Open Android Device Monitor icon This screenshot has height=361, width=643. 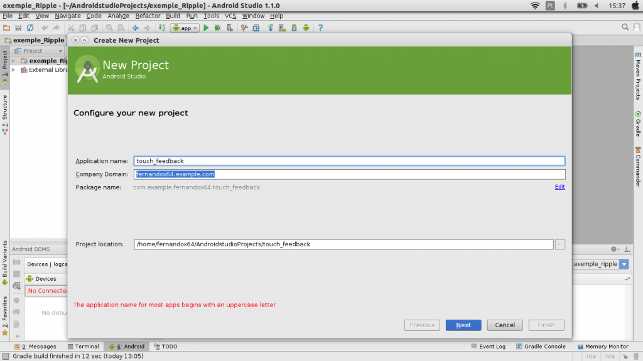[x=306, y=28]
